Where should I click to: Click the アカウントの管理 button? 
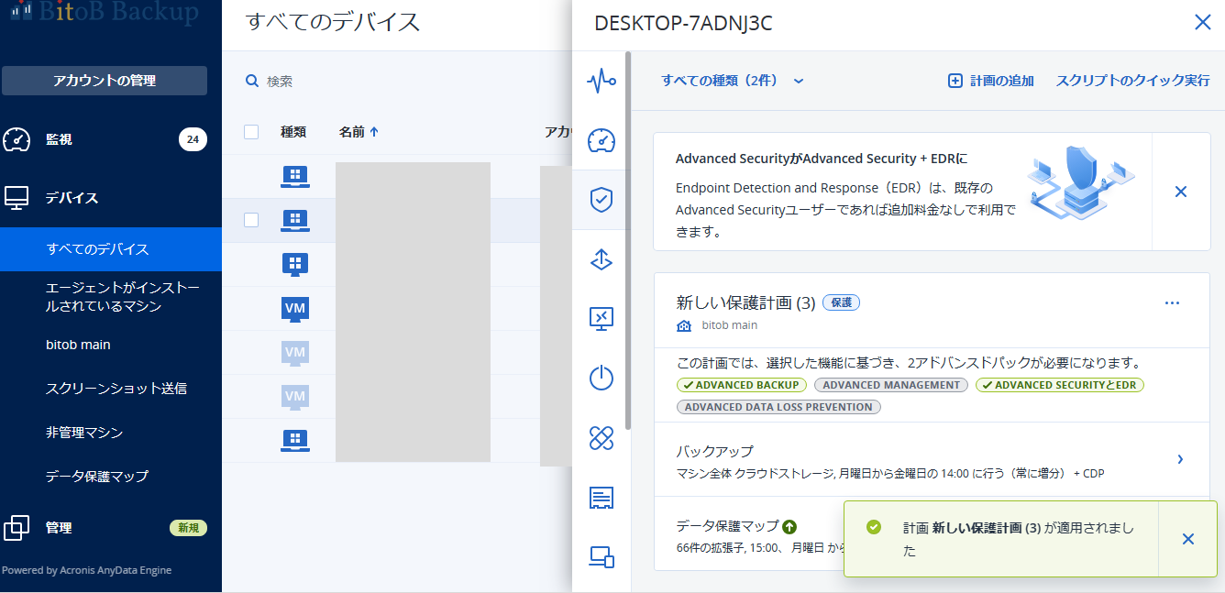click(x=105, y=81)
